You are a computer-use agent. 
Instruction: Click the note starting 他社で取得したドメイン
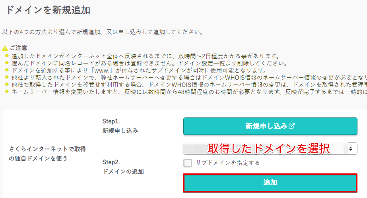189,85
